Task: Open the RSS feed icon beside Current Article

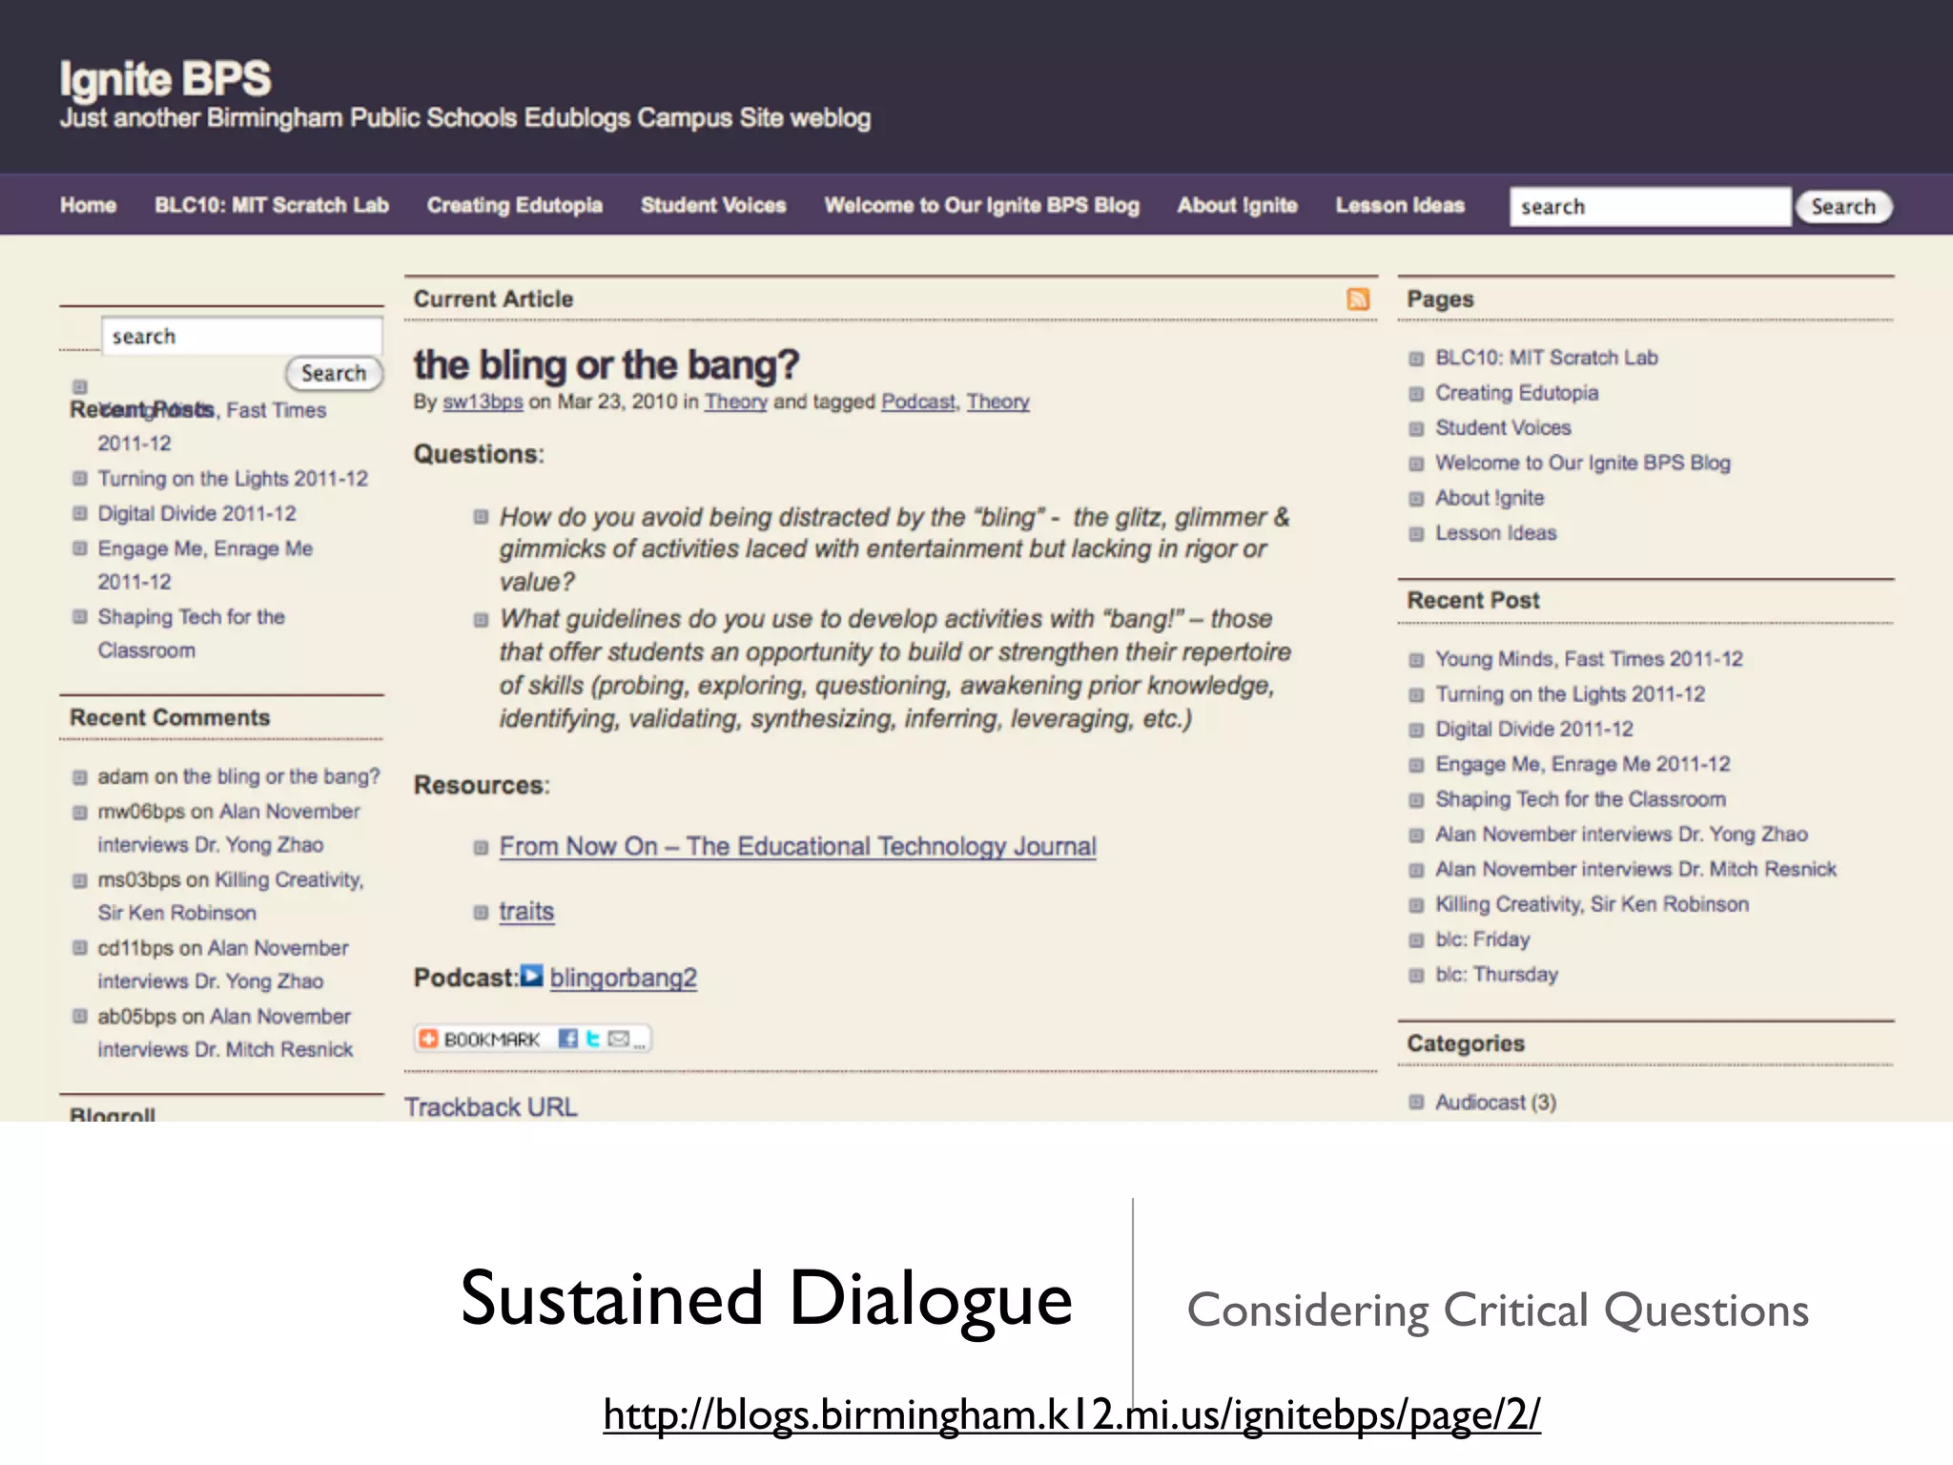Action: click(x=1358, y=299)
